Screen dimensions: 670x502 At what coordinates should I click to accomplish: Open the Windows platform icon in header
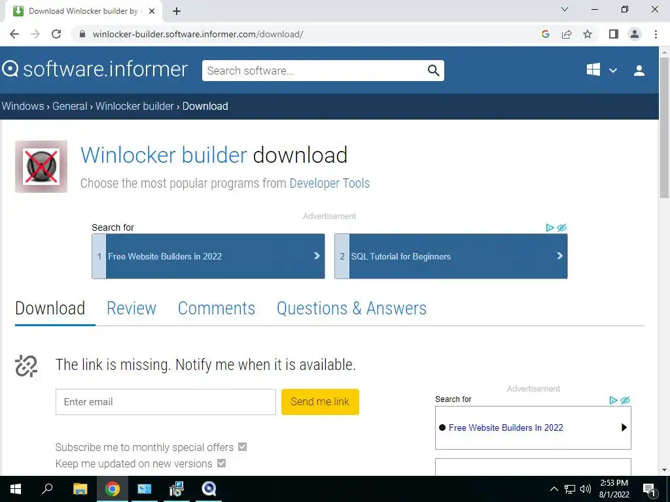[x=593, y=70]
